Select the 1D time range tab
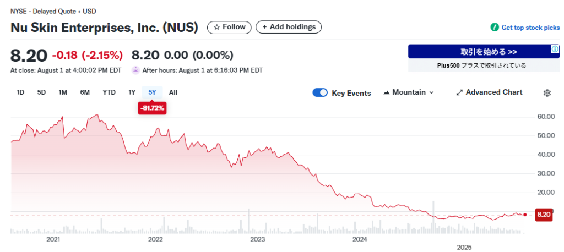The image size is (564, 252). [20, 92]
